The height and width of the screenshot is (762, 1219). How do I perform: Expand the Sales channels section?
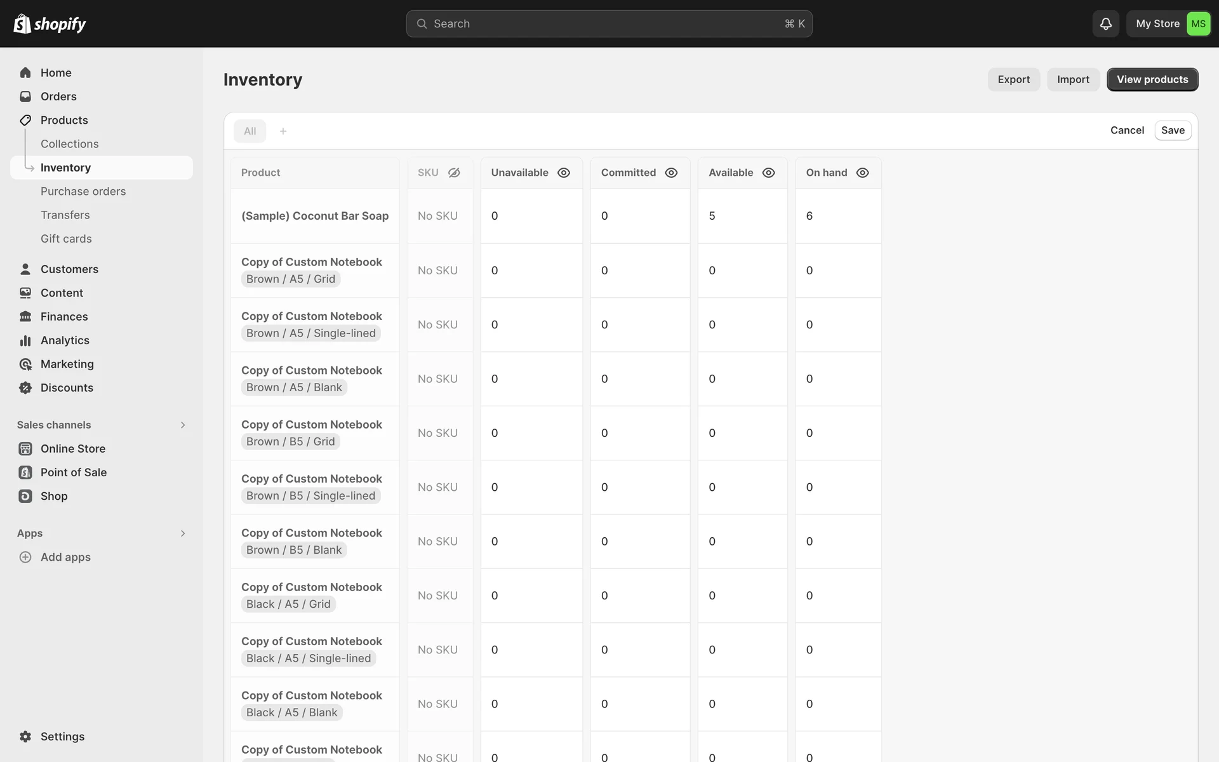(x=183, y=425)
